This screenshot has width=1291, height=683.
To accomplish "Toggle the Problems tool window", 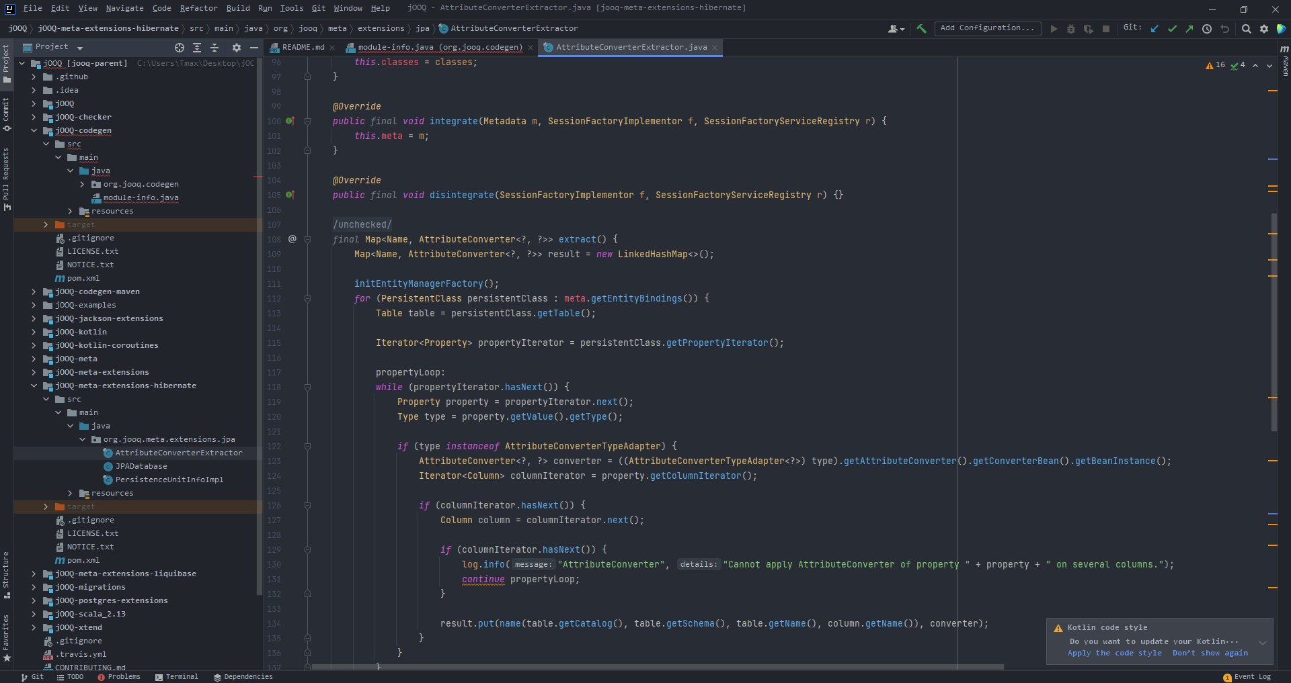I will tap(119, 677).
